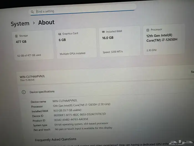The height and width of the screenshot is (146, 194).
Task: Click in the Find a setting field
Action: coord(83,11)
